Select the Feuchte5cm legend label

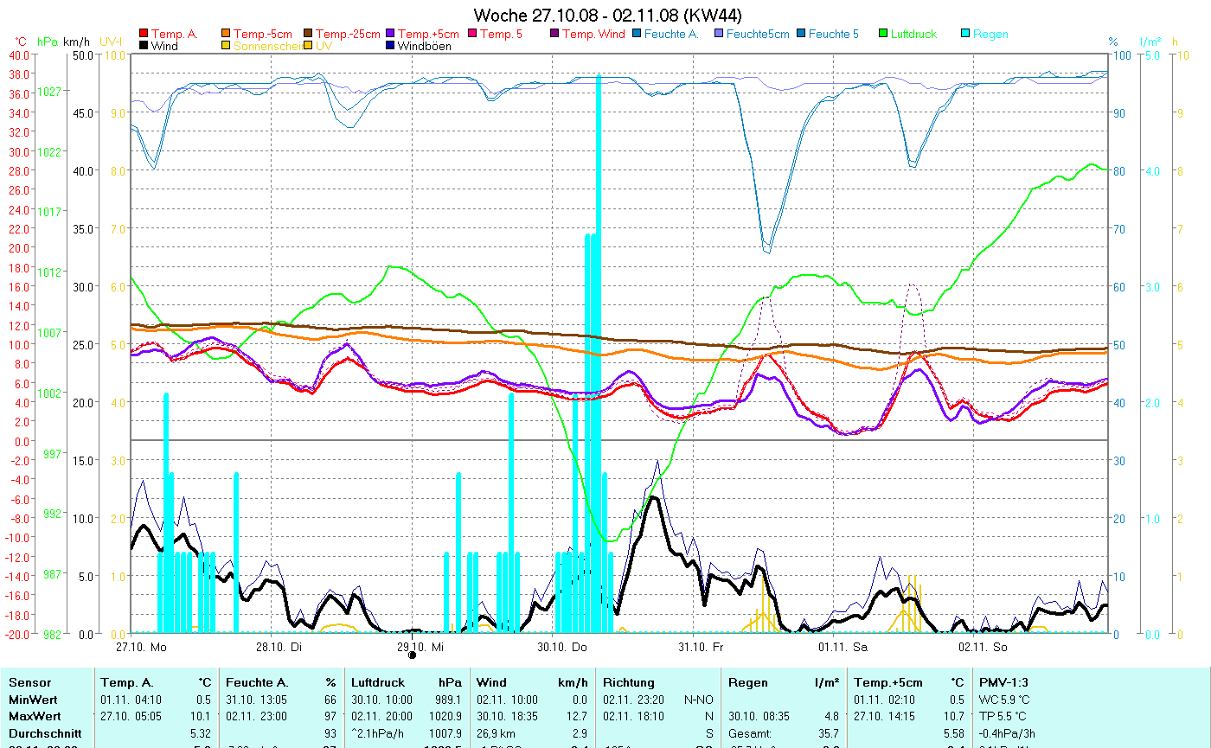(x=758, y=35)
